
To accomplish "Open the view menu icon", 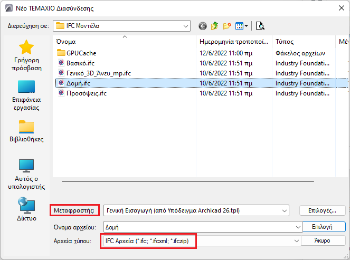I will (239, 26).
